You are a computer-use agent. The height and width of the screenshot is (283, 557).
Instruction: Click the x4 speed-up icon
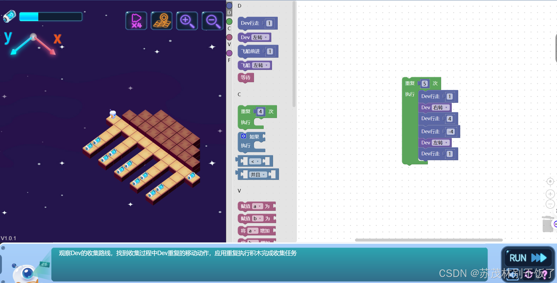[136, 21]
